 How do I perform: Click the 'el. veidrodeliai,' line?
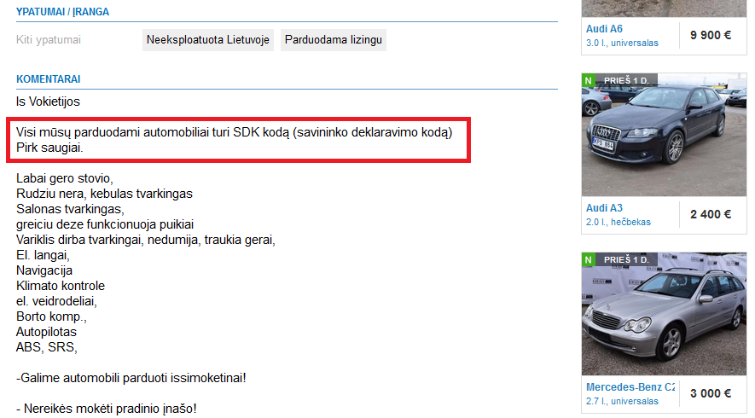57,301
